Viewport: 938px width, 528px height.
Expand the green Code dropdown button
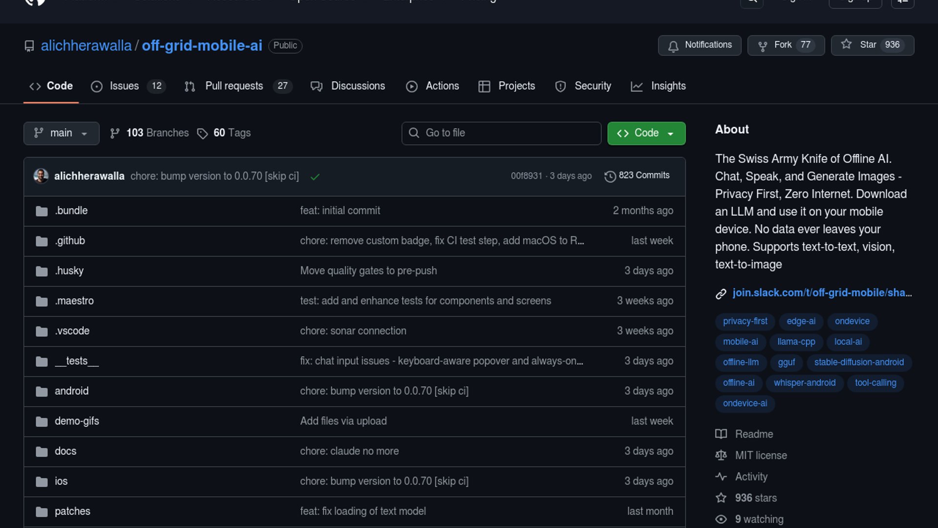point(646,133)
